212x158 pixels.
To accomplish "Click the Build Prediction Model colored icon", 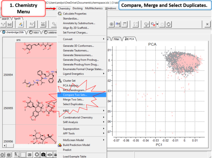I will 60,145.
